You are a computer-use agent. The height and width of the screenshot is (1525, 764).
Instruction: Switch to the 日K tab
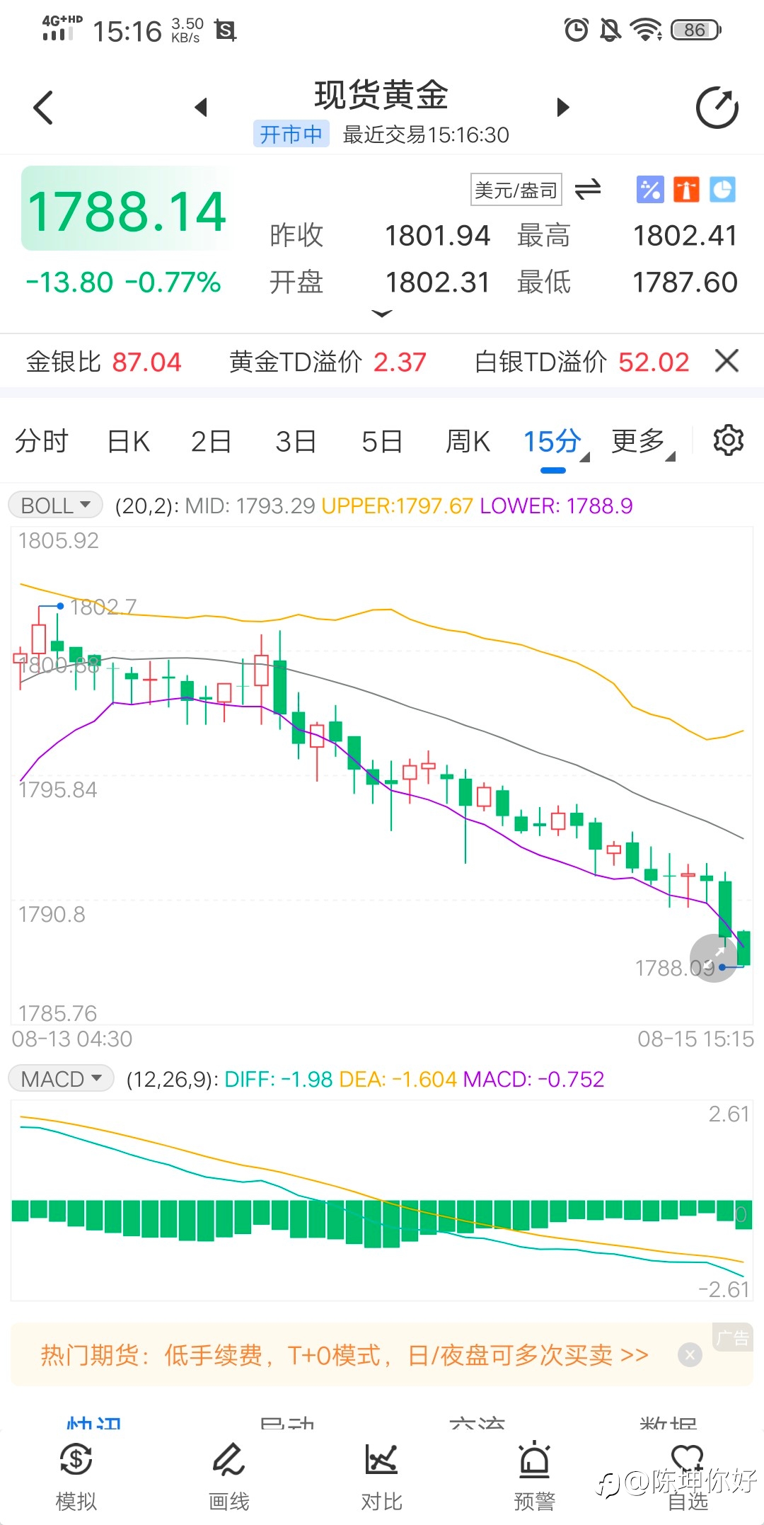[x=128, y=442]
